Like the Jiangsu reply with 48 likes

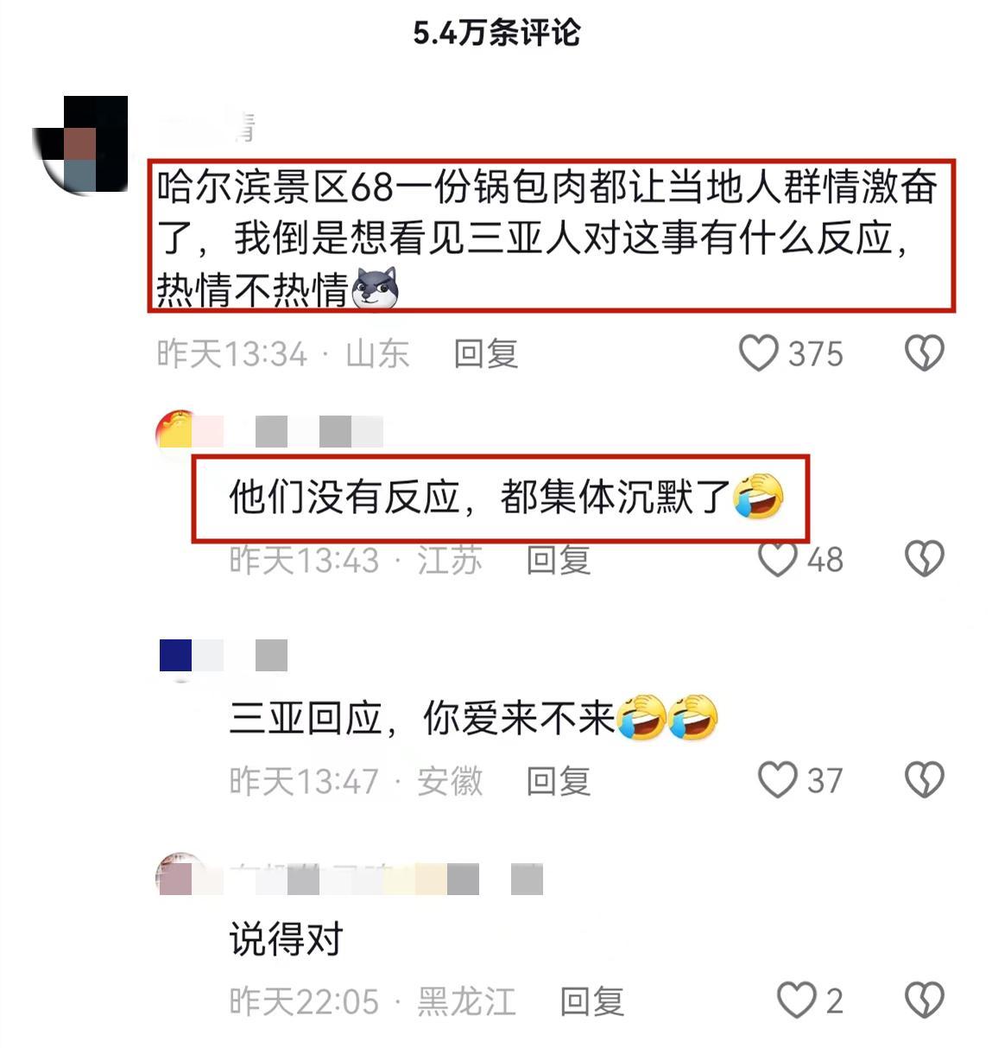[777, 559]
